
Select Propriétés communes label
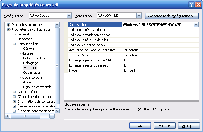pyautogui.click(x=27, y=25)
